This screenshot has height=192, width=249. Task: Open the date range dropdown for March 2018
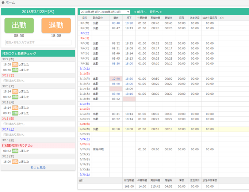pos(105,12)
